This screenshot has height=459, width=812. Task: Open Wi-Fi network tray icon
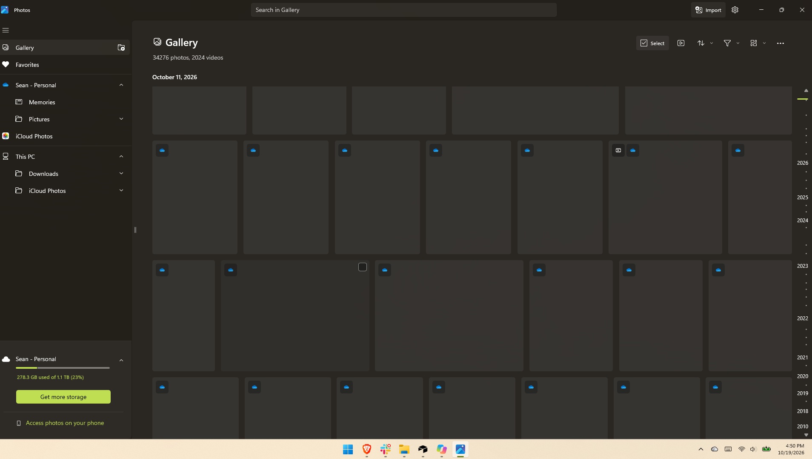[x=741, y=449]
